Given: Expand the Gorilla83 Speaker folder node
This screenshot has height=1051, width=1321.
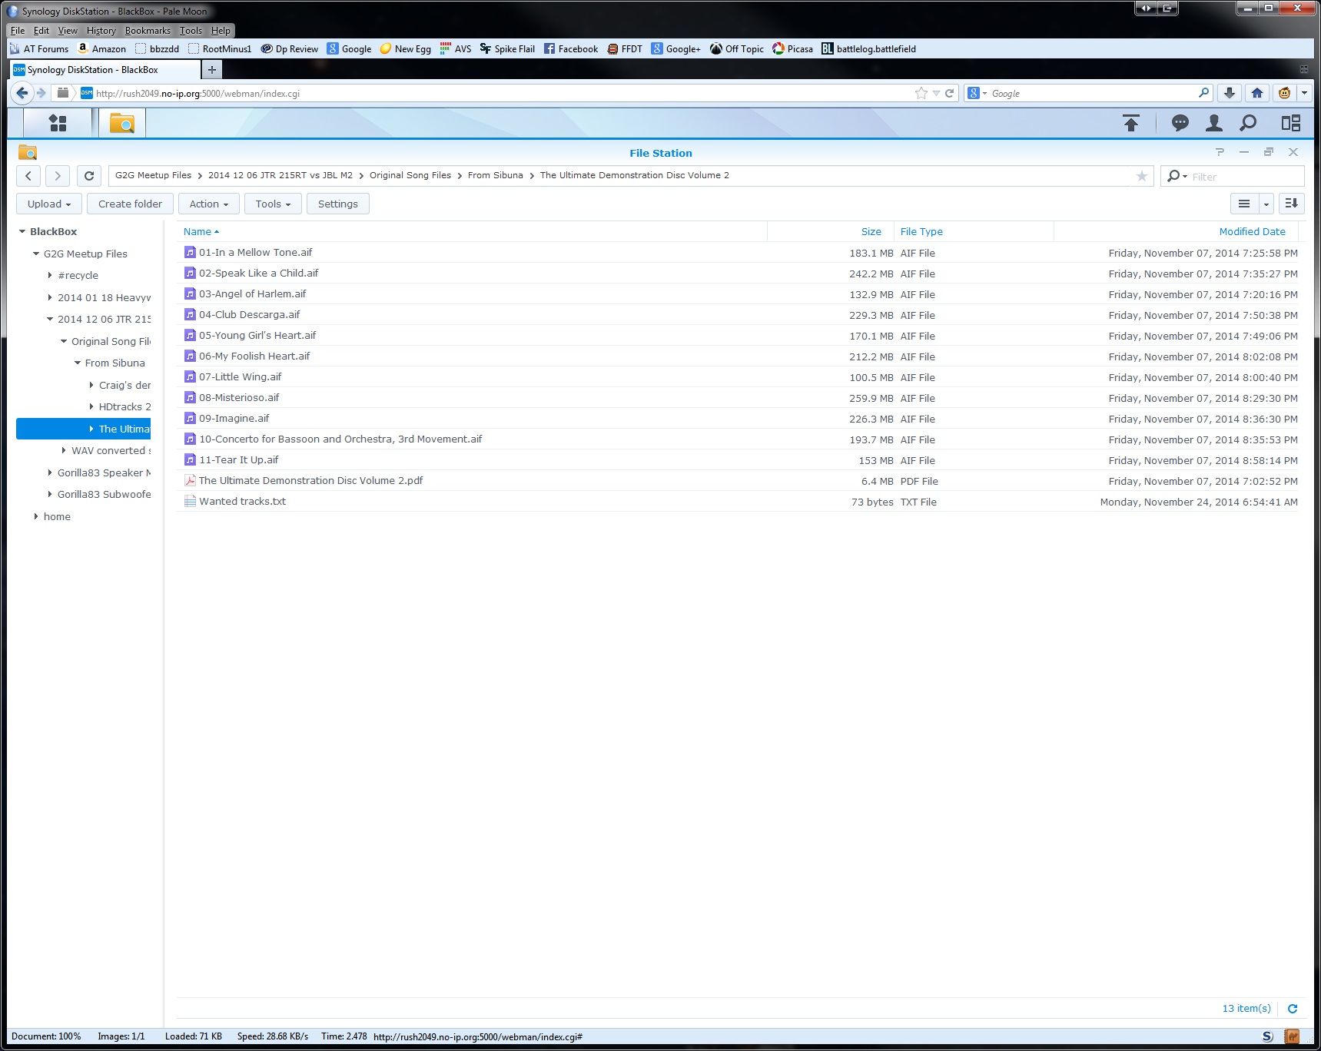Looking at the screenshot, I should click(x=50, y=472).
